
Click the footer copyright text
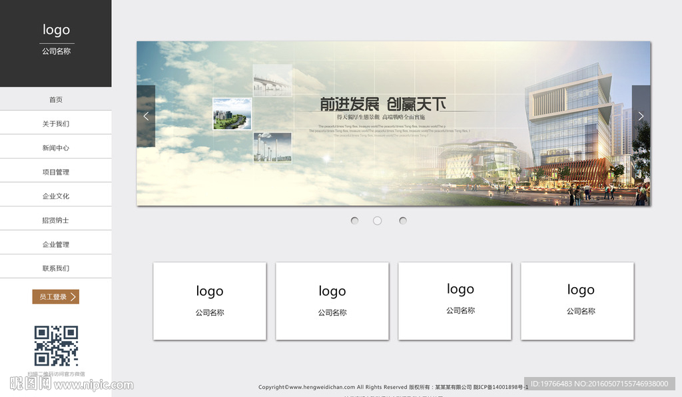point(393,387)
